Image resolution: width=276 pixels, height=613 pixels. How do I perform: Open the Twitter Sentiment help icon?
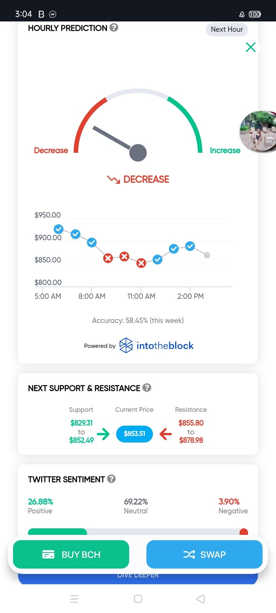111,479
